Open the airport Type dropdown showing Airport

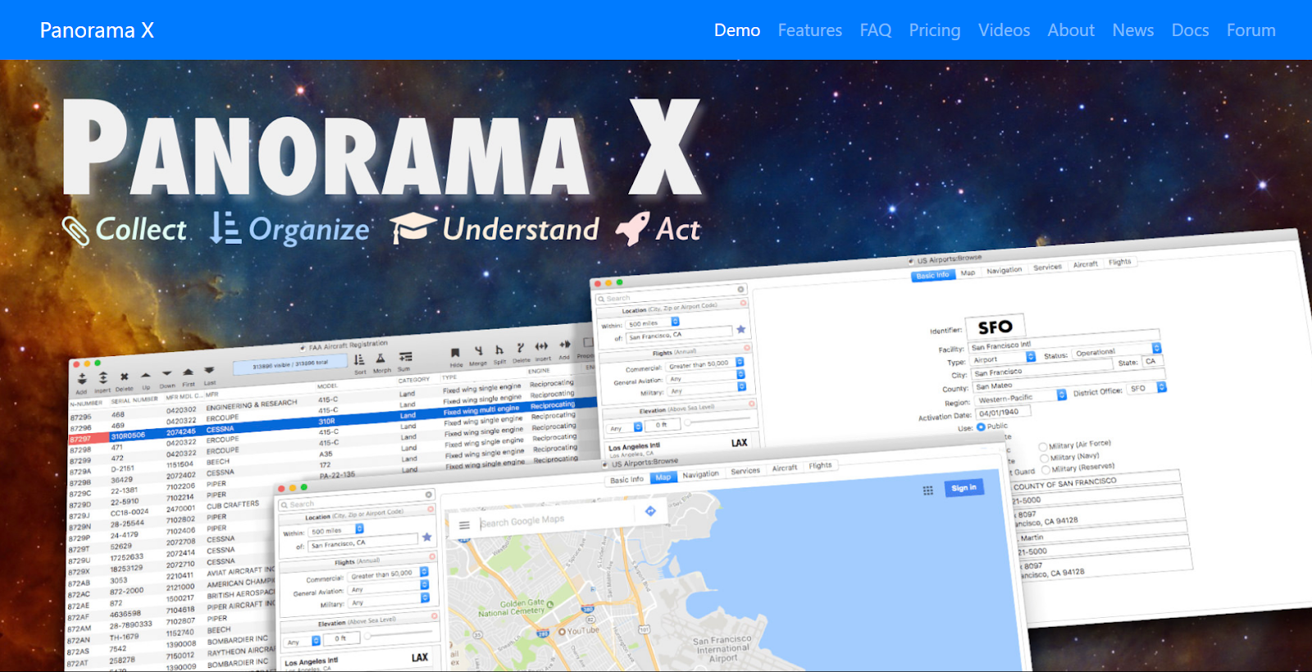click(x=1003, y=359)
